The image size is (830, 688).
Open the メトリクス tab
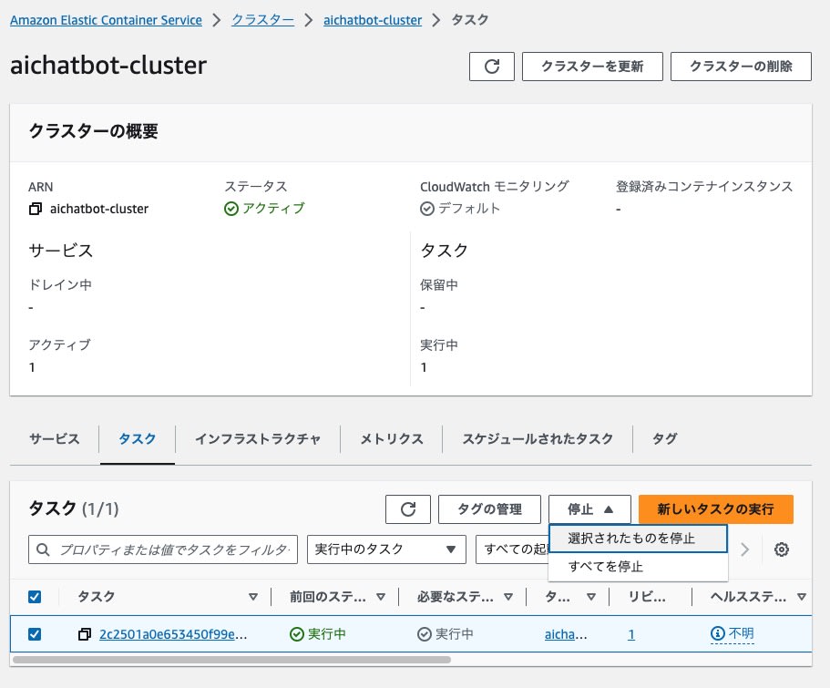pyautogui.click(x=392, y=438)
